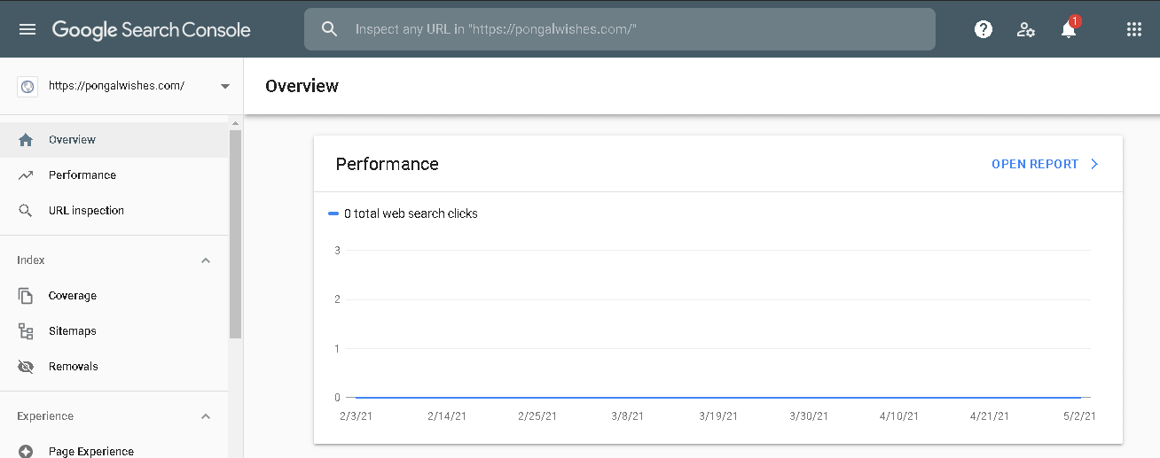Click the Google Search Console logo
This screenshot has height=458, width=1160.
(x=152, y=29)
